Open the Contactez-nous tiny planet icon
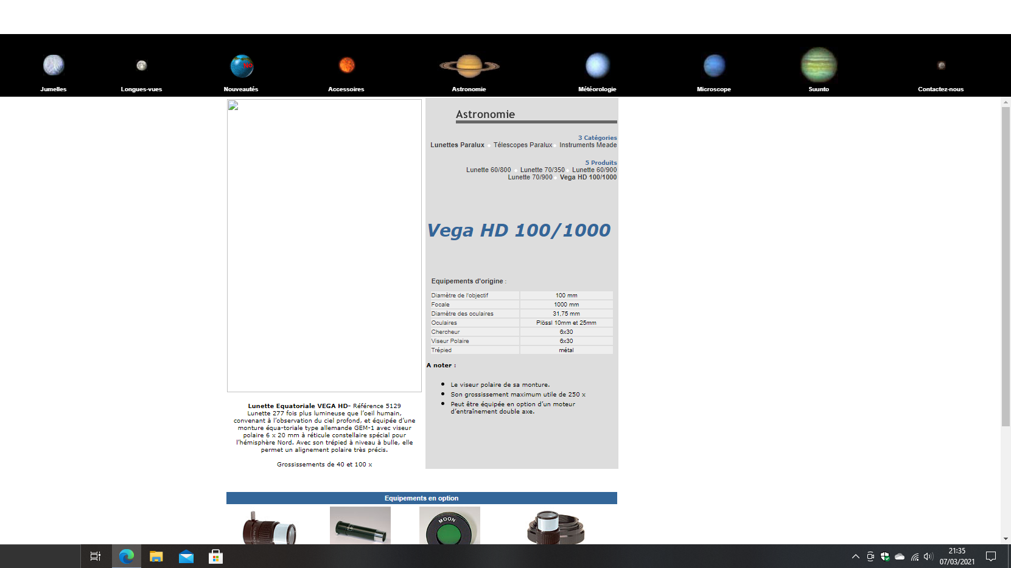This screenshot has width=1011, height=568. click(942, 65)
